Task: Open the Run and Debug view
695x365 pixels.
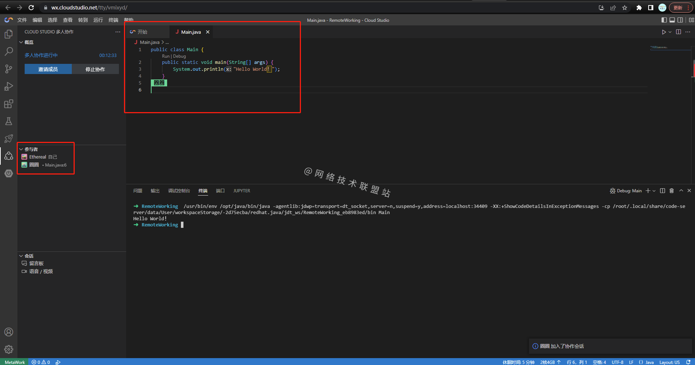Action: click(x=8, y=86)
